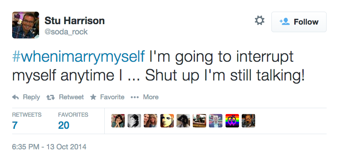Click the Retweet arrows icon

pyautogui.click(x=50, y=97)
